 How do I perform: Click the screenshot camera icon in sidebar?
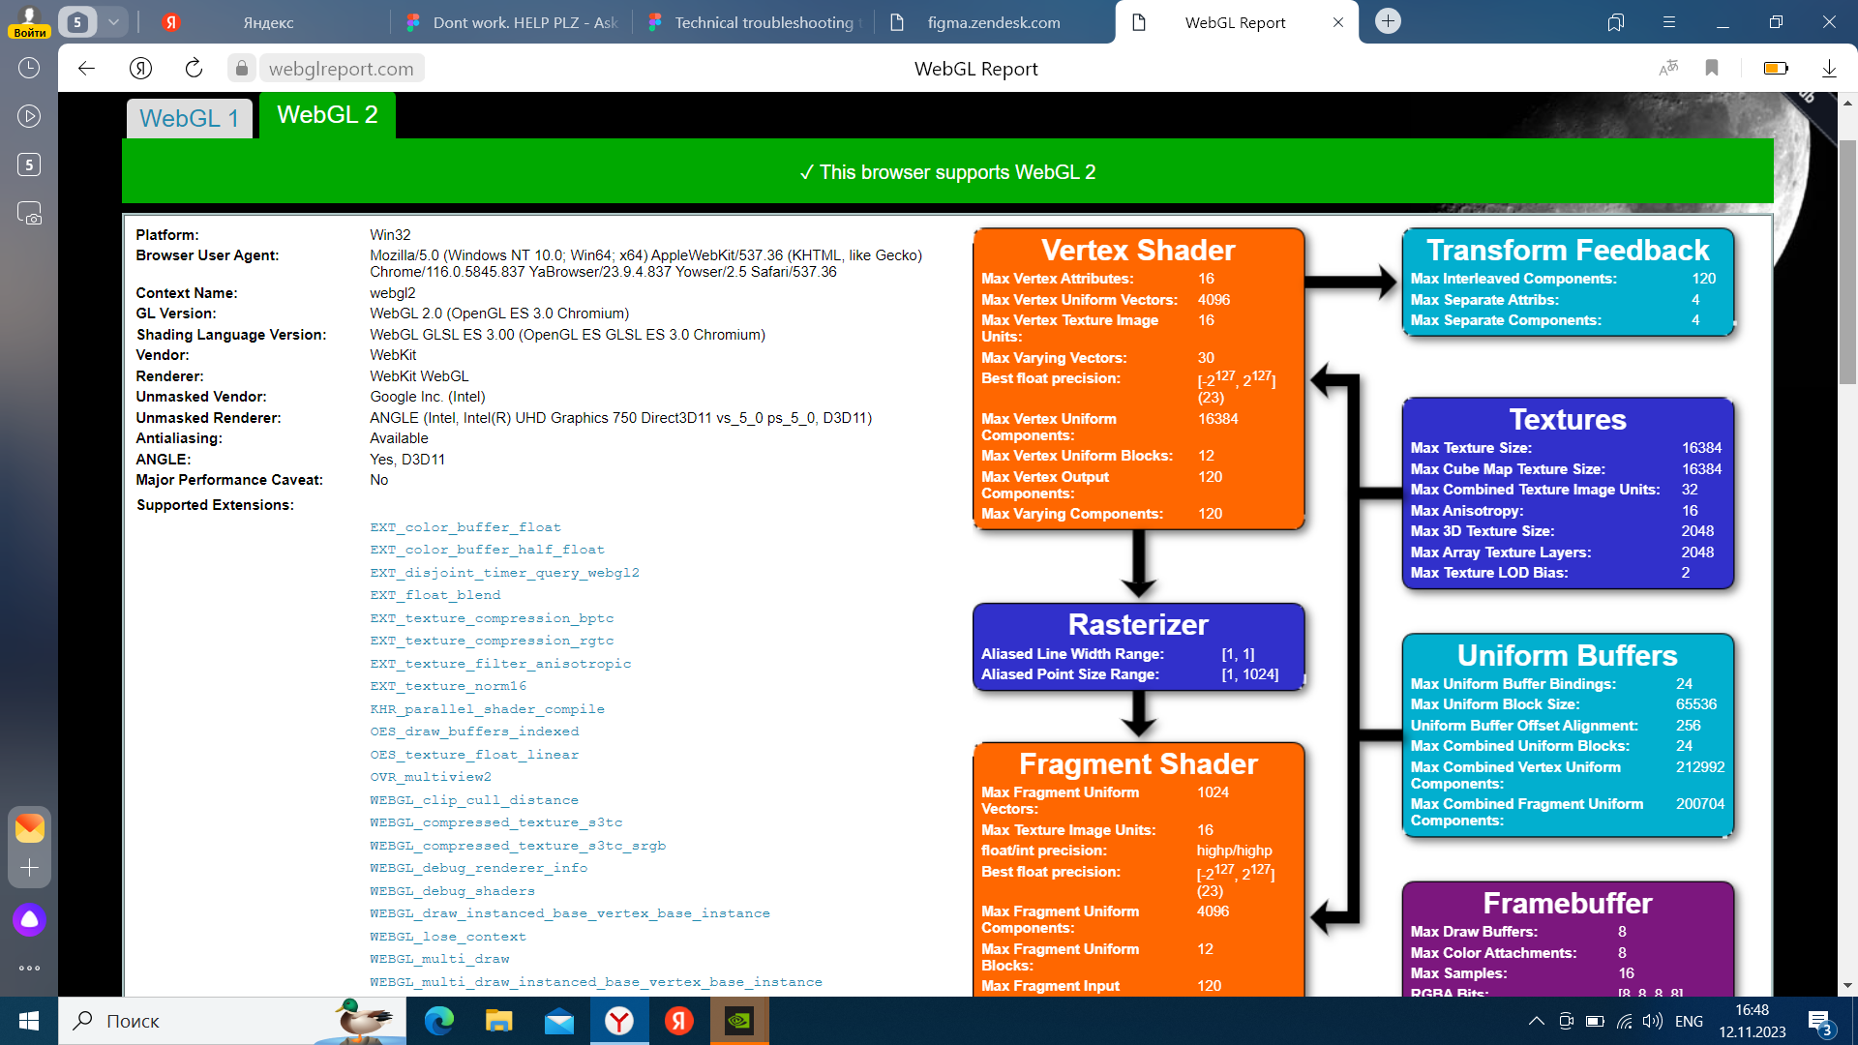(x=29, y=213)
